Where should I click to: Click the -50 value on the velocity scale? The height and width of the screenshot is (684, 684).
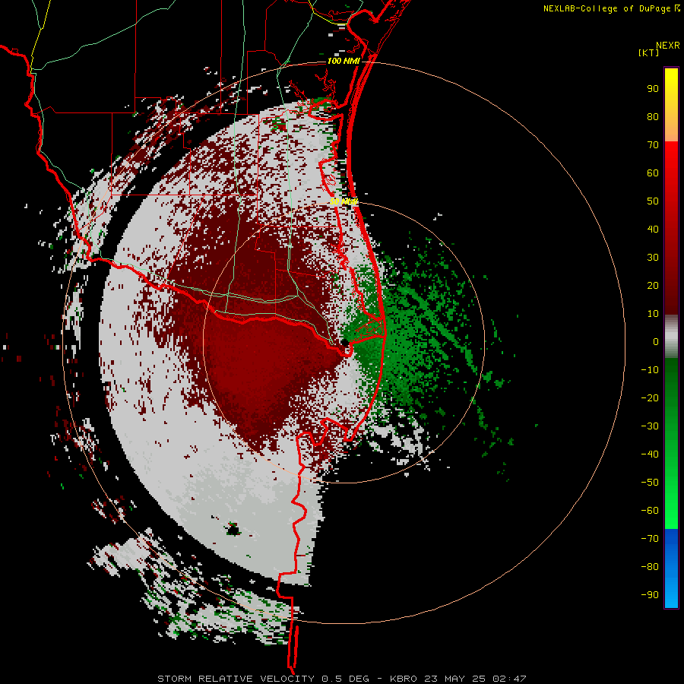pyautogui.click(x=650, y=483)
